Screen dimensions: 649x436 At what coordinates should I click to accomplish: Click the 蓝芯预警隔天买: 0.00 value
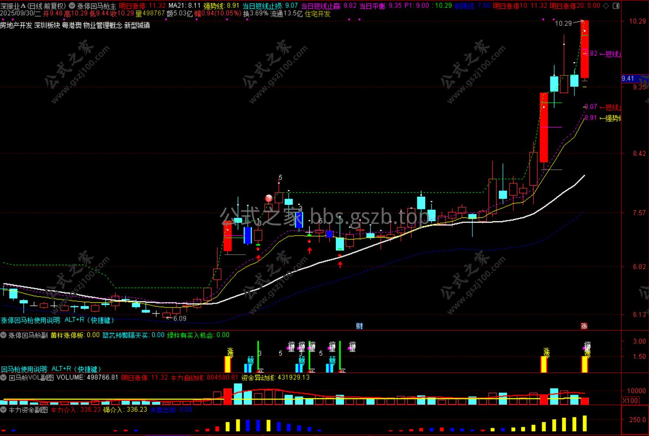pos(133,335)
